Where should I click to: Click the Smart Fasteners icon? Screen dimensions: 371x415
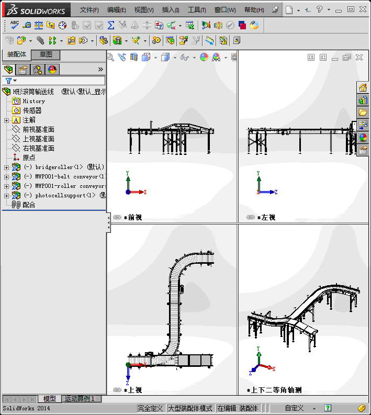(71, 40)
